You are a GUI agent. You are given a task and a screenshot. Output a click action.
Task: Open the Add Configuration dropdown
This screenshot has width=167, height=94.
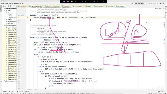pos(139,3)
